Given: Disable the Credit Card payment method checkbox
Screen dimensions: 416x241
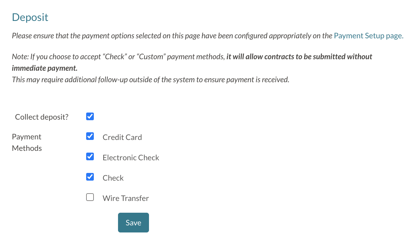Looking at the screenshot, I should (90, 136).
